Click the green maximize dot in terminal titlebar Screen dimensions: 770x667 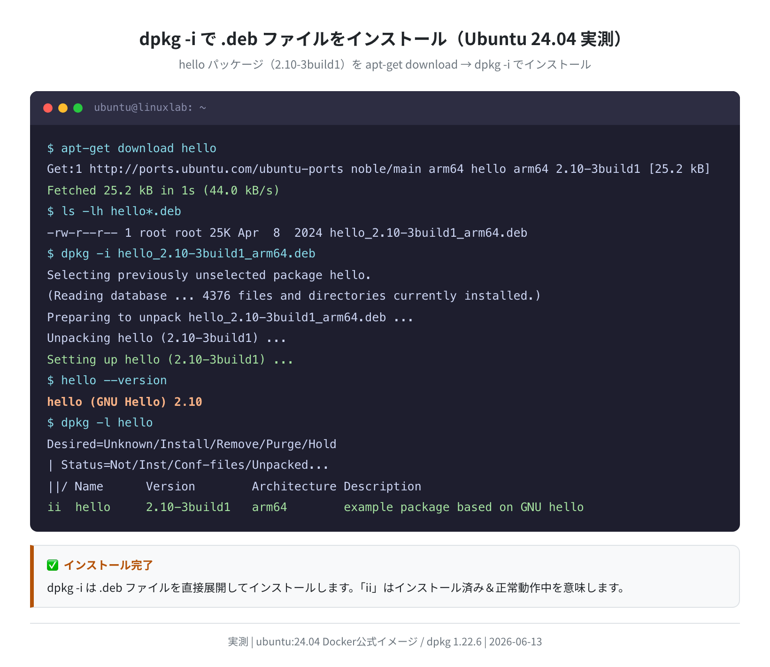pyautogui.click(x=78, y=108)
